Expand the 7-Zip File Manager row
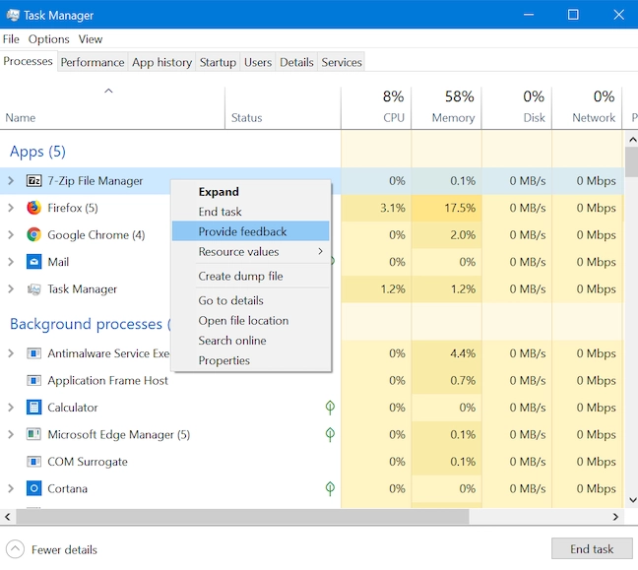Screen dimensions: 638x570 click(11, 180)
